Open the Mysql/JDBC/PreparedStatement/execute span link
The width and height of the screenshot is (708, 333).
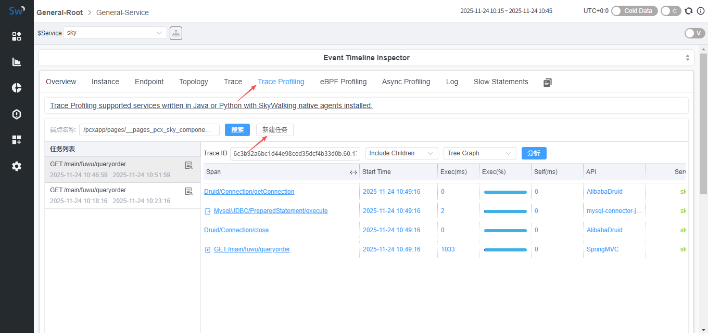(x=271, y=211)
